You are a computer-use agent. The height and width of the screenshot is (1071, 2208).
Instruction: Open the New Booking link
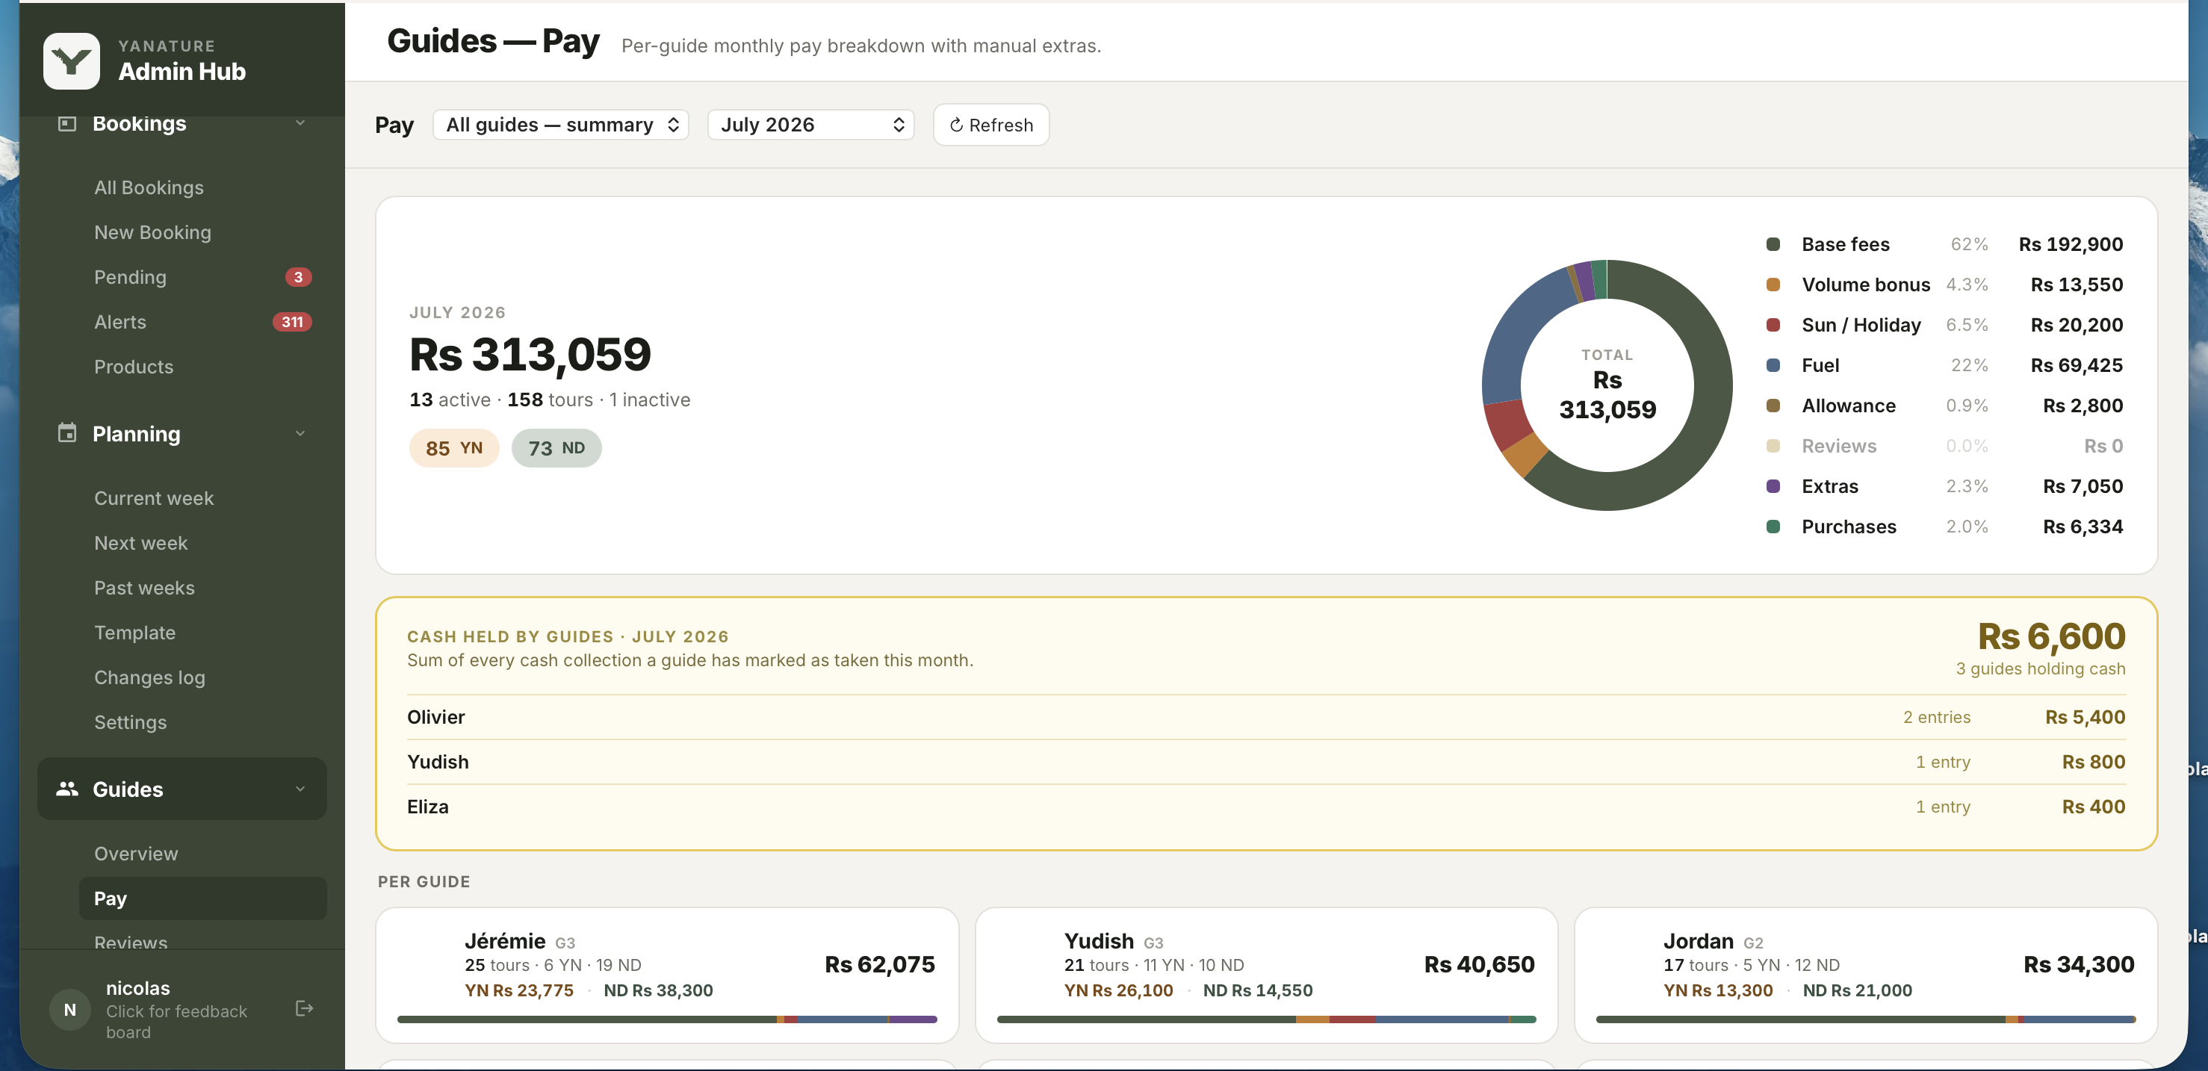152,232
